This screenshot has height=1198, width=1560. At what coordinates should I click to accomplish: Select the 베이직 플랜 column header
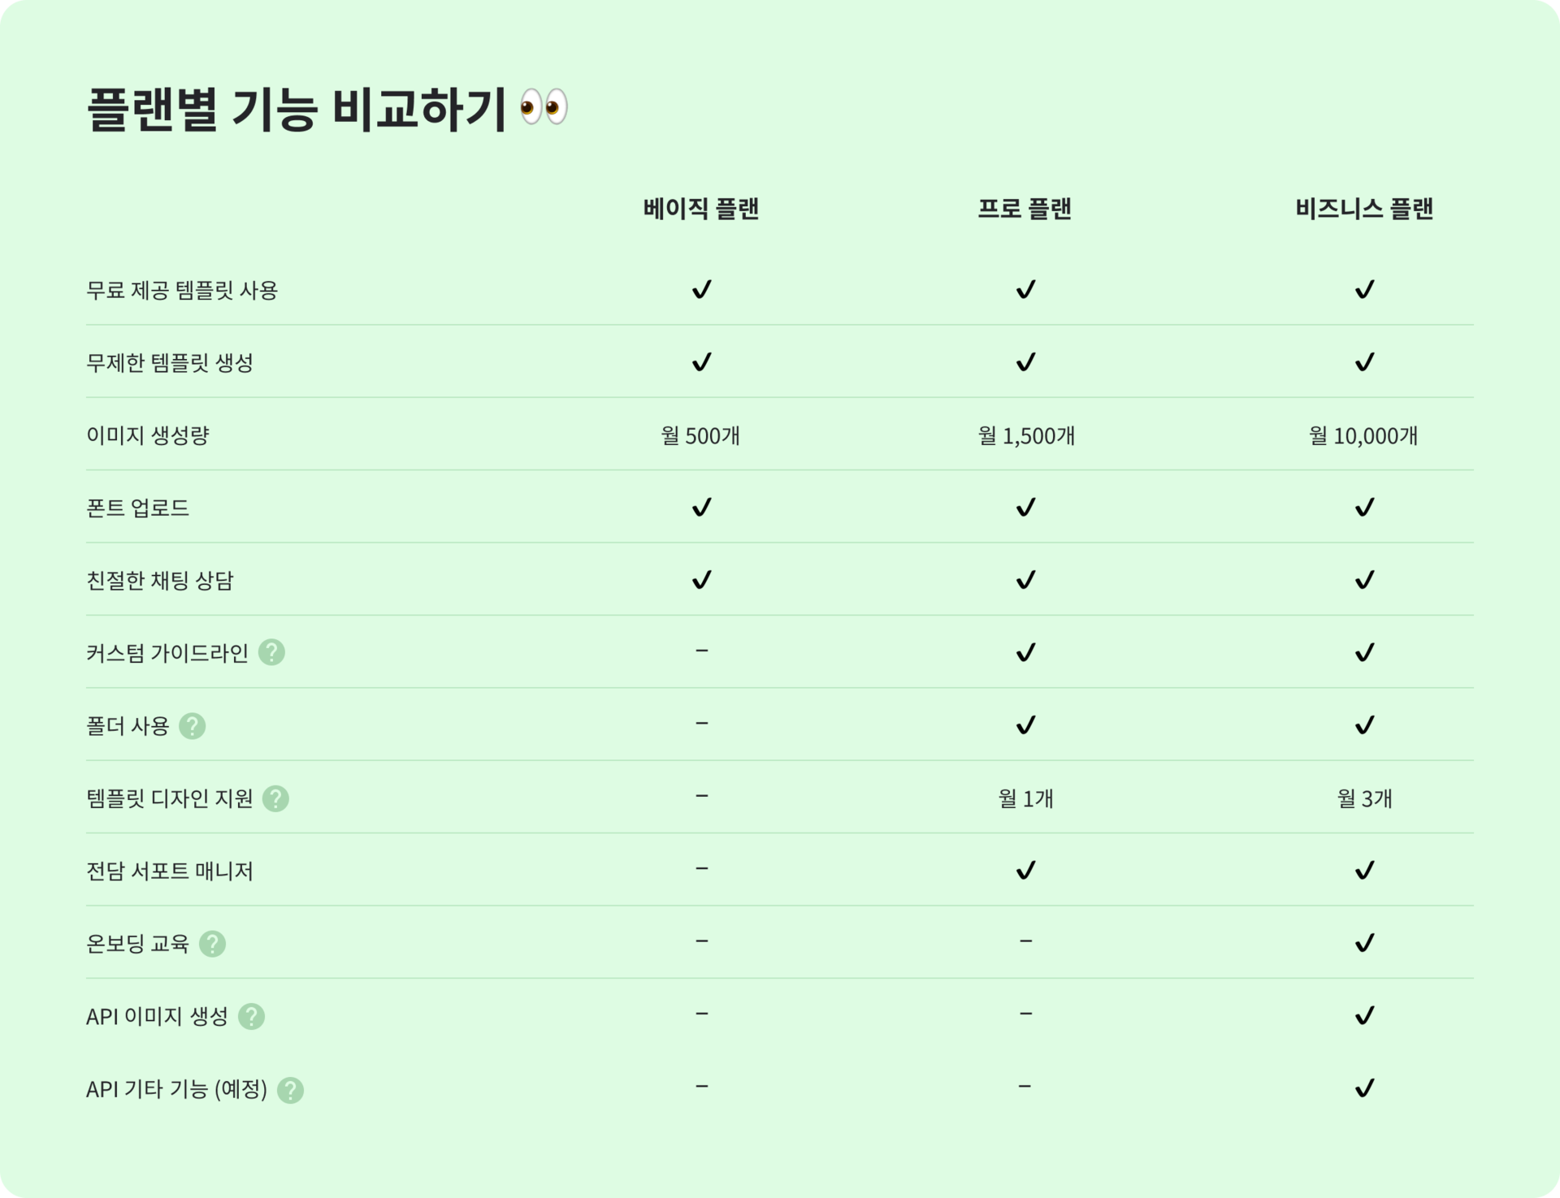click(701, 209)
